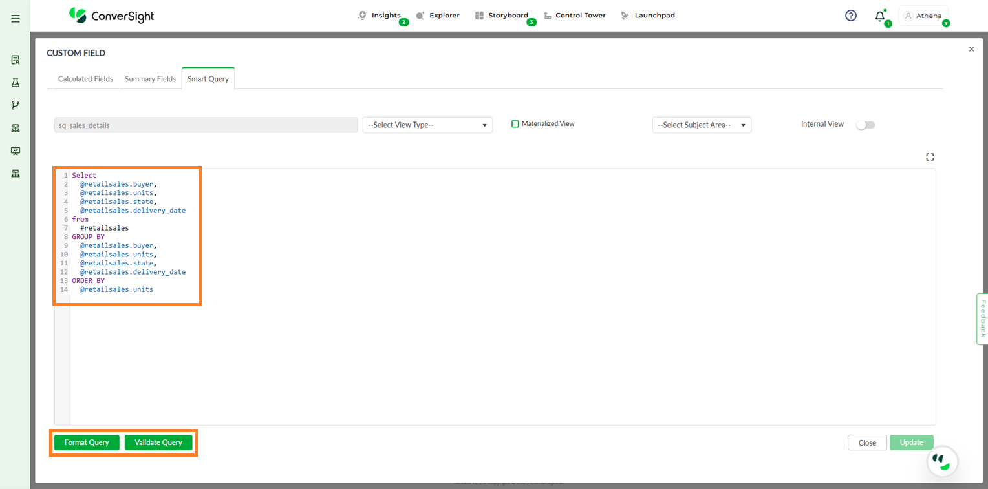The height and width of the screenshot is (489, 988).
Task: Go to the Launchpad menu item
Action: pos(654,16)
